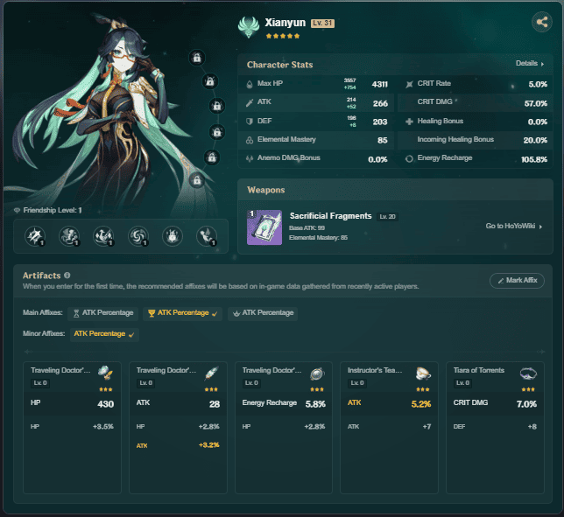564x517 pixels.
Task: Click the Max HP 4311 value
Action: point(379,85)
